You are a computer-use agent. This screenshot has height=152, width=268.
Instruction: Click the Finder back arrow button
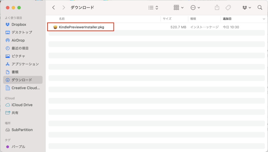(x=54, y=8)
